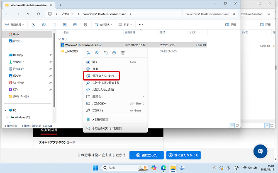Click Share icon in Explorer toolbar

point(75,24)
